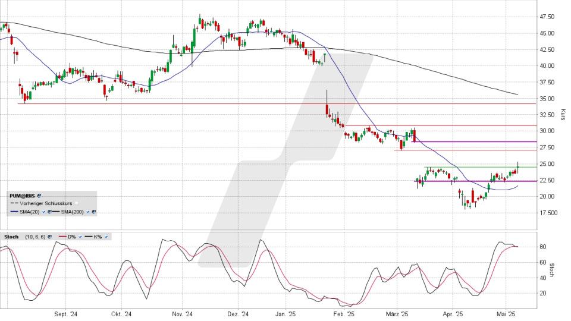The width and height of the screenshot is (571, 321).
Task: Click the K% legend label
Action: 98,237
